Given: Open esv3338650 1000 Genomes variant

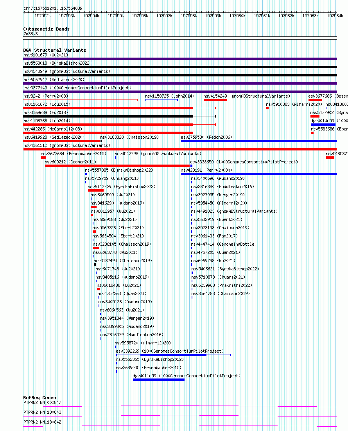Looking at the screenshot, I should (x=244, y=162).
